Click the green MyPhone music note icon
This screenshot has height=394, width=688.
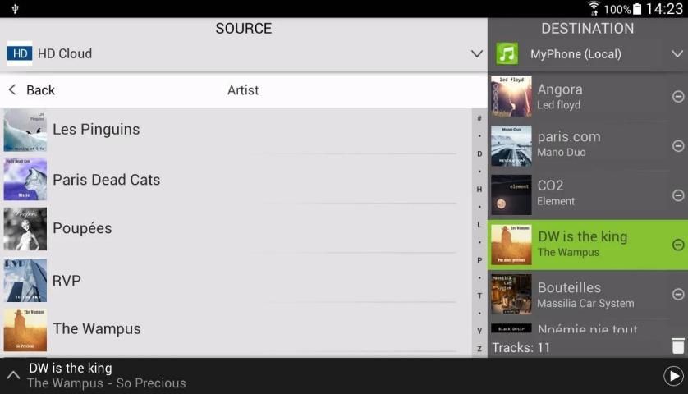pyautogui.click(x=507, y=53)
